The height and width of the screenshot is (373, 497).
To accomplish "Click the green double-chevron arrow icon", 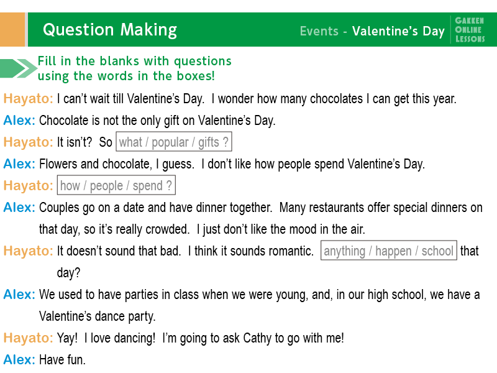I will pos(19,68).
